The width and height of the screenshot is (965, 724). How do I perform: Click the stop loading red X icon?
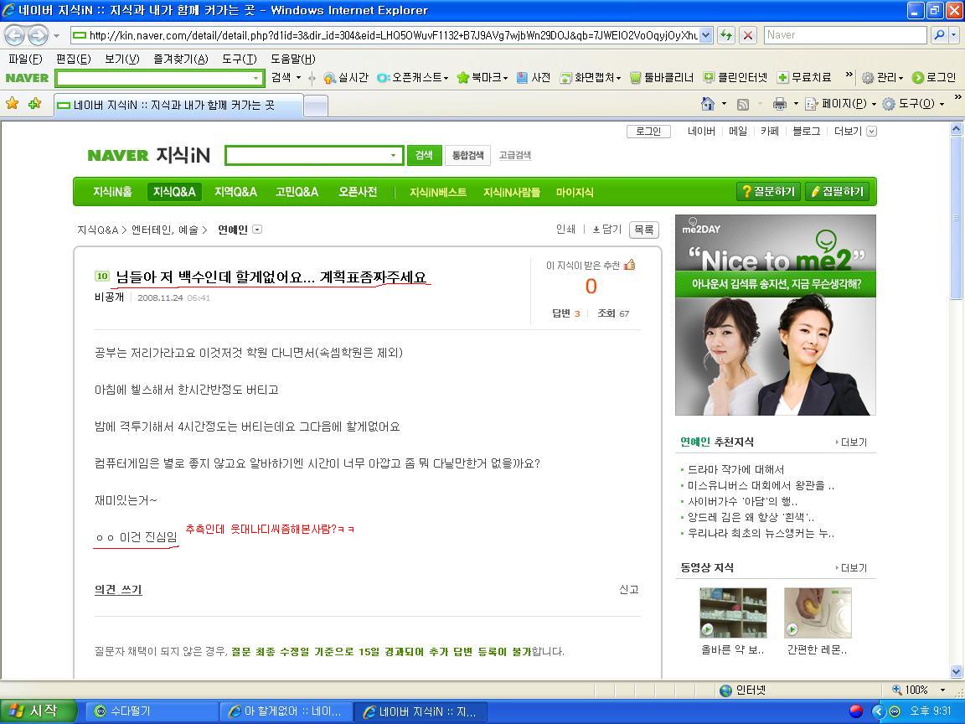click(x=747, y=35)
